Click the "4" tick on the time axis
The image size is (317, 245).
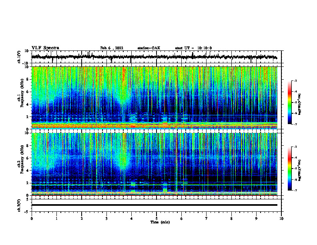pos(132,219)
